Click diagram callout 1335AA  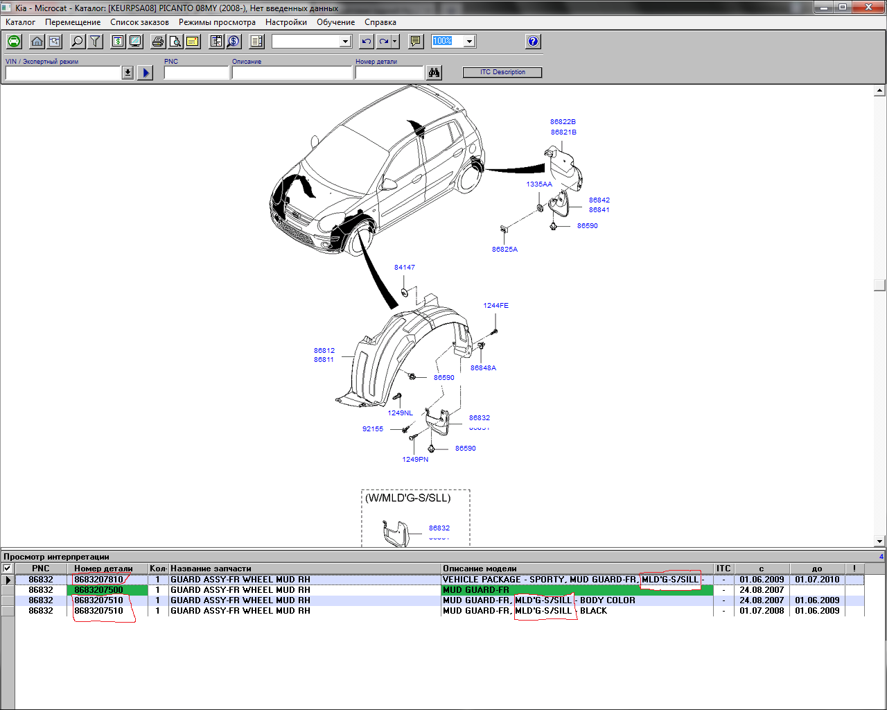click(x=539, y=184)
